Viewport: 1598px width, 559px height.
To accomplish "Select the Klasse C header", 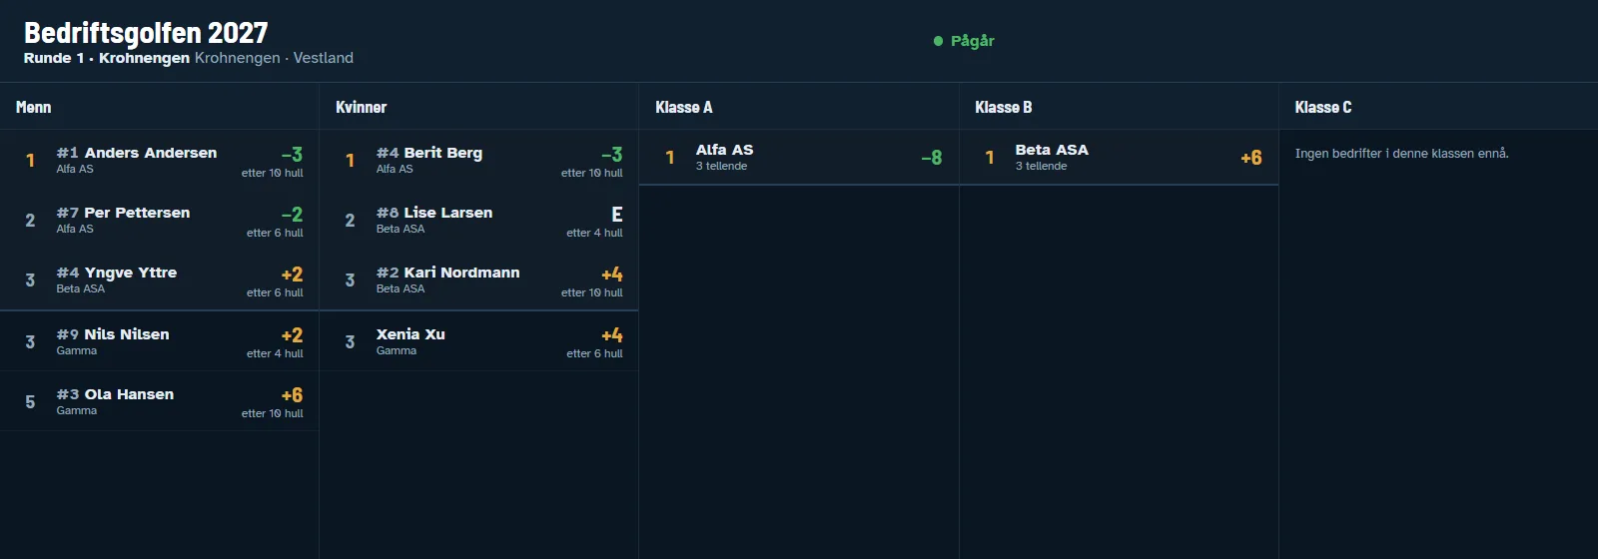I will pos(1438,107).
